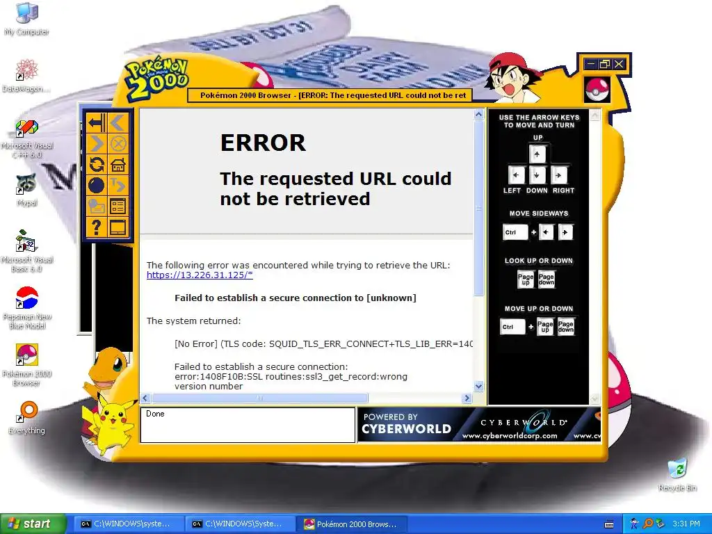Select the Mypal raccoon desktop icon

(26, 191)
